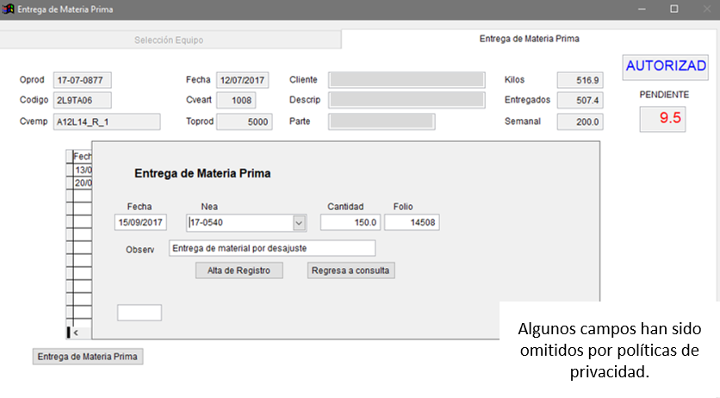The image size is (720, 398).
Task: Click the Toprod field showing 5000
Action: coord(244,121)
